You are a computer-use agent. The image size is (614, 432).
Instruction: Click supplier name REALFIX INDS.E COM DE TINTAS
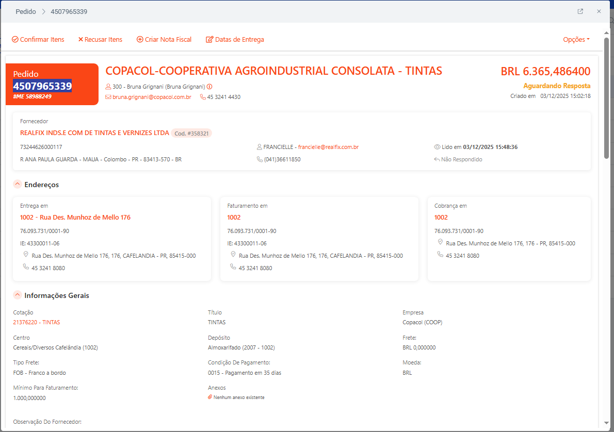click(x=94, y=133)
